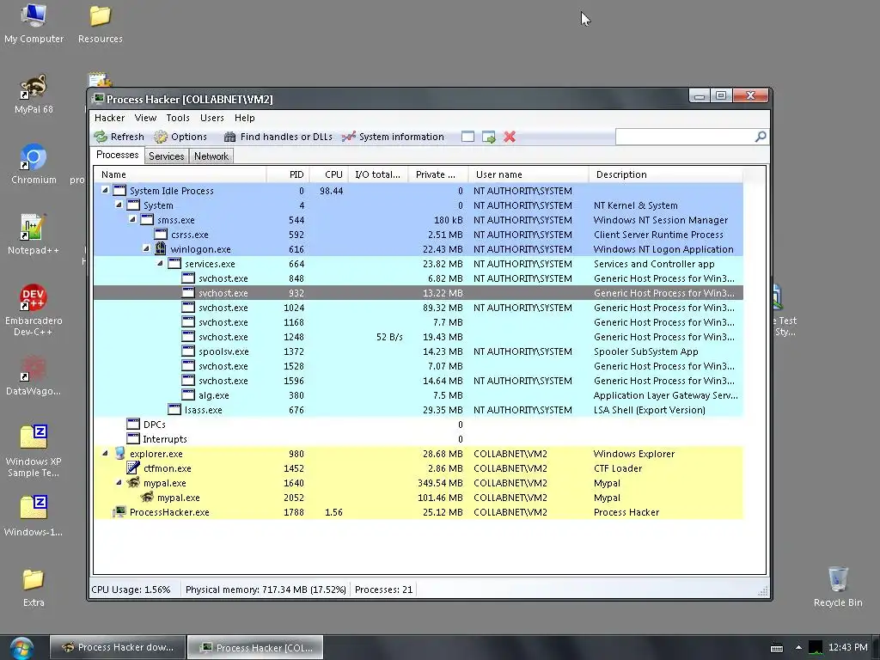This screenshot has width=880, height=660.
Task: Collapse the System Idle Process tree
Action: [x=105, y=190]
